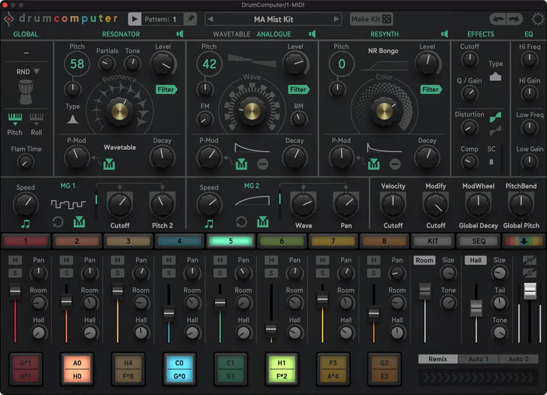
Task: Select drum channel tab 4
Action: (180, 241)
